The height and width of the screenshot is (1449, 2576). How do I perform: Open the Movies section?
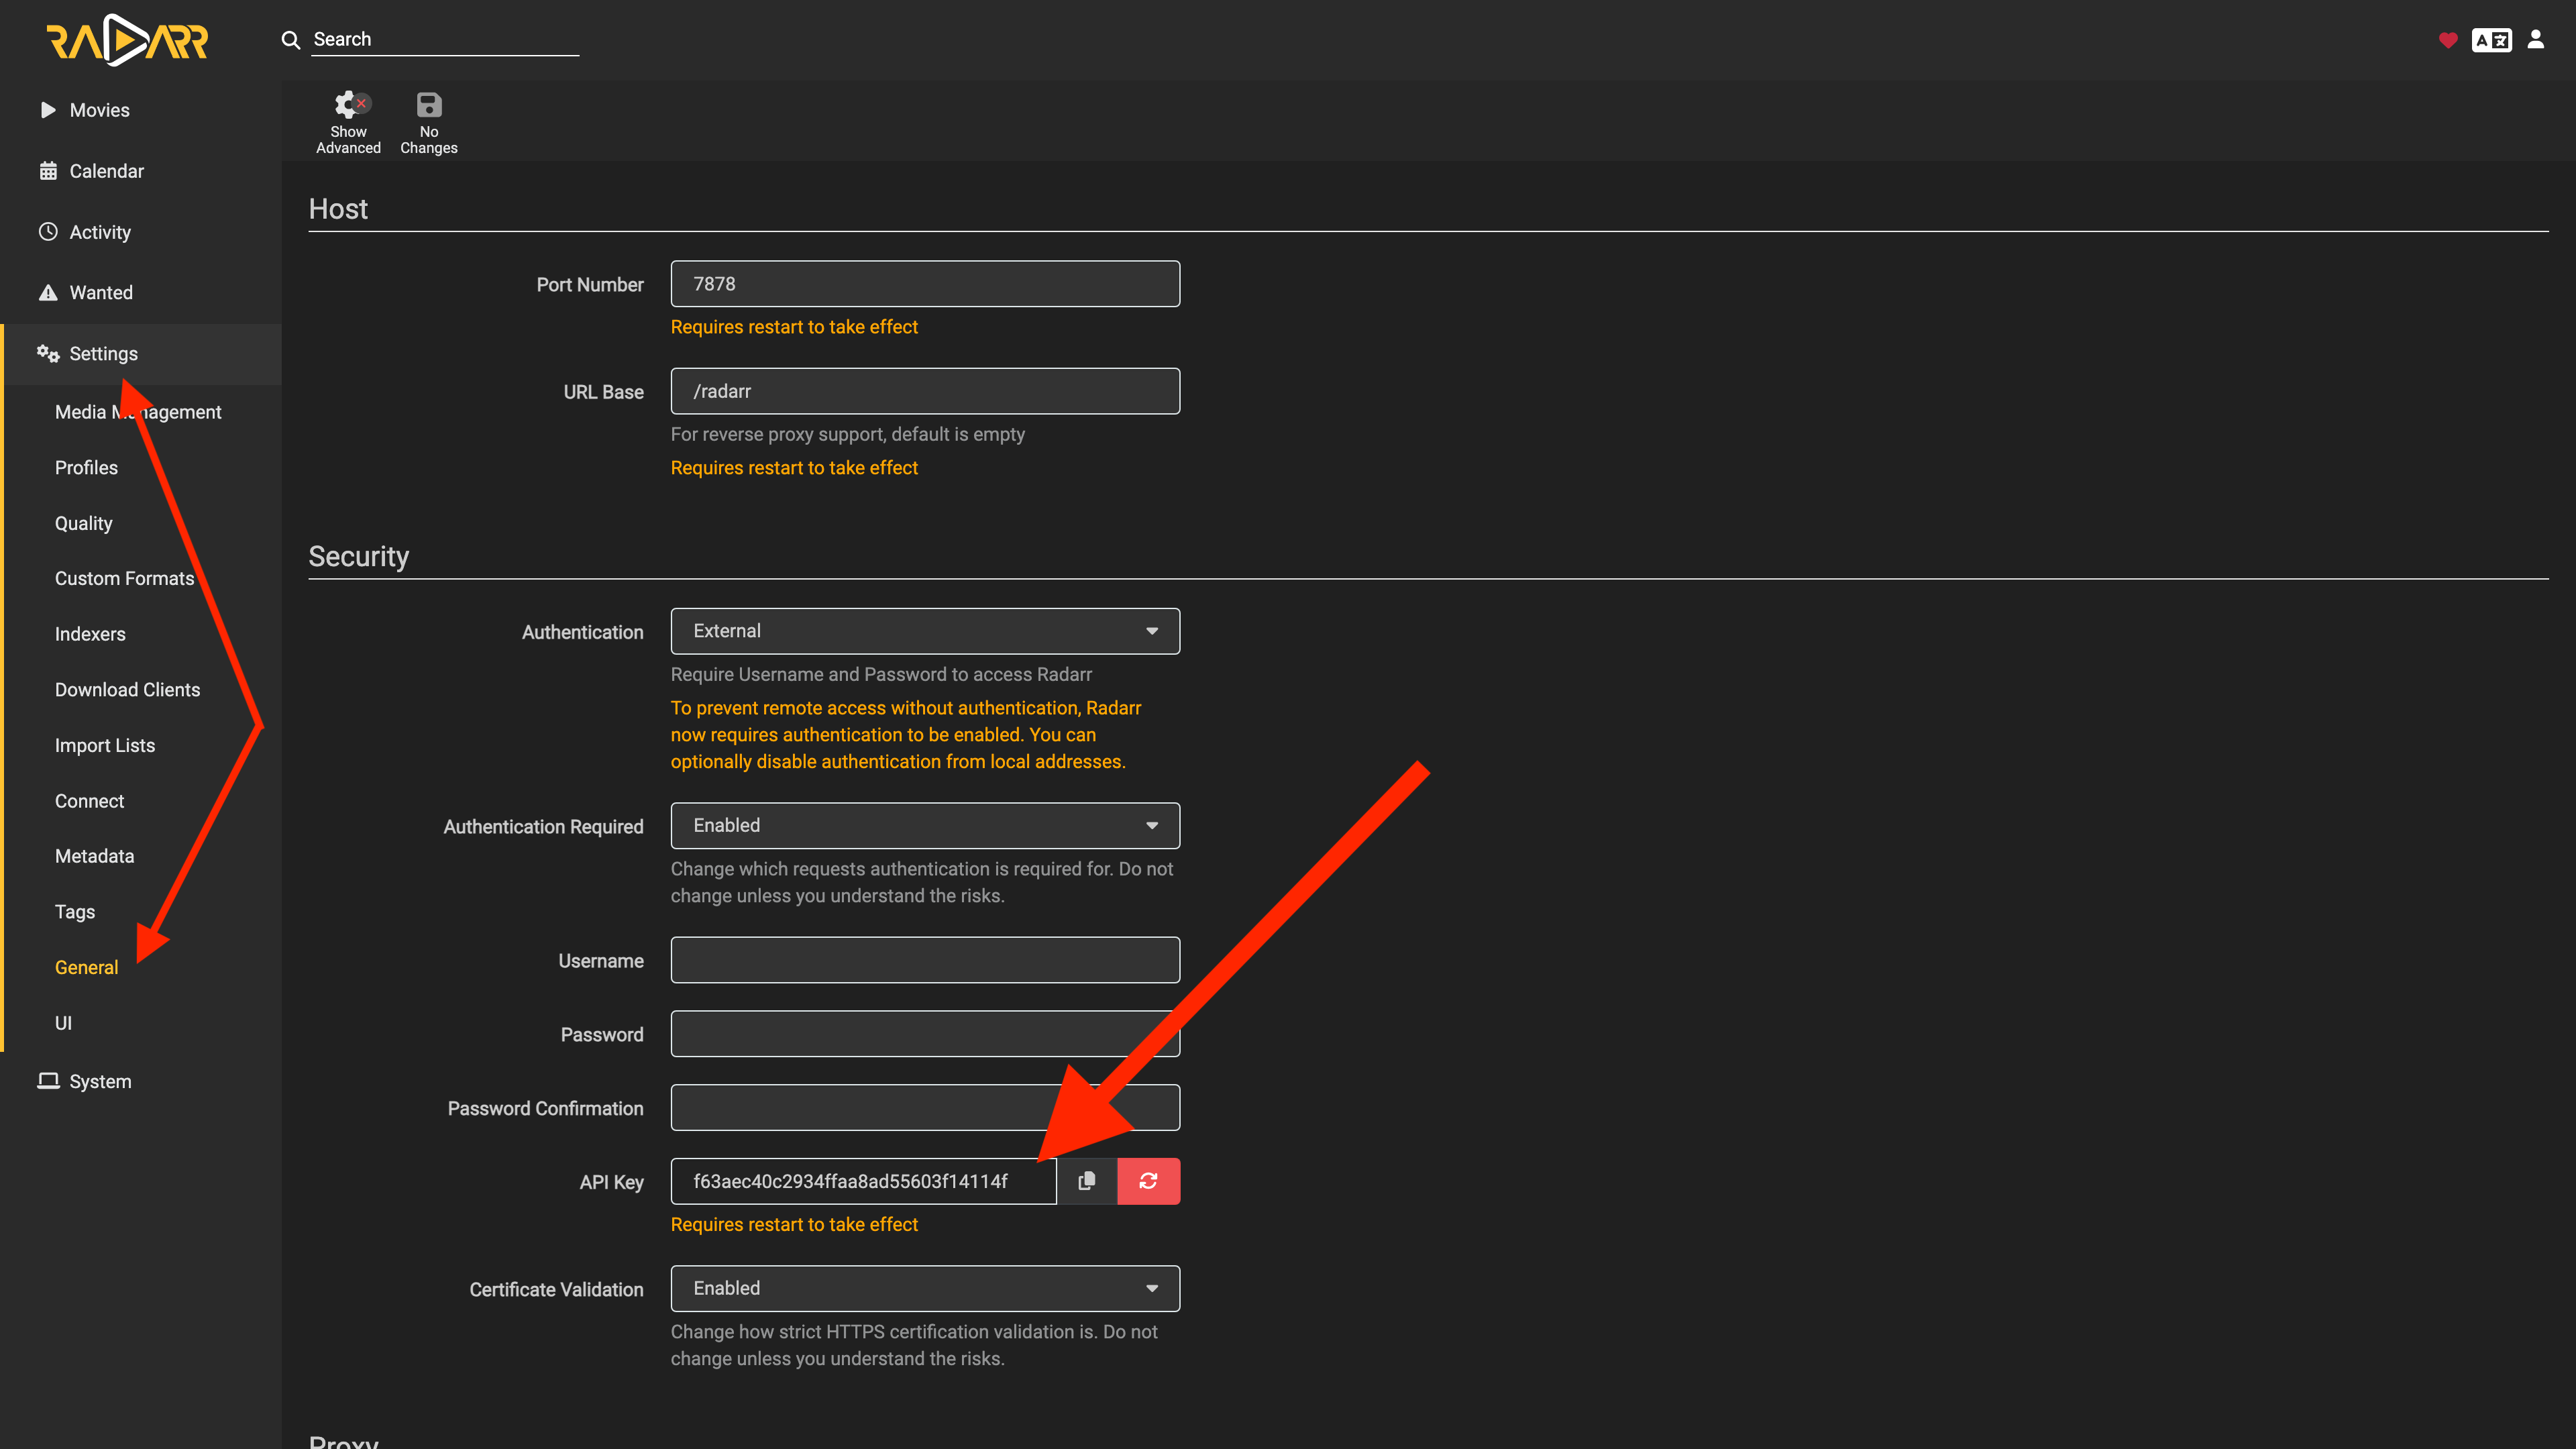(x=99, y=110)
